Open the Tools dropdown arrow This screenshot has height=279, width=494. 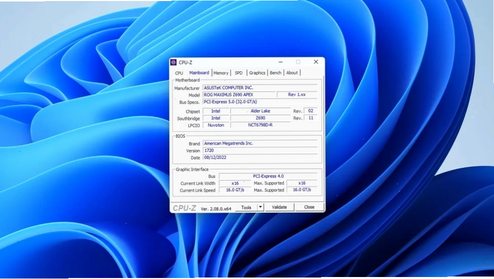click(x=260, y=207)
